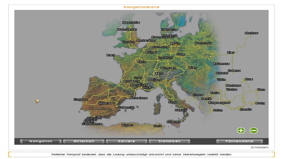Image resolution: width=283 pixels, height=159 pixels.
Task: Pick the Vidin city label
Action: [x=221, y=80]
